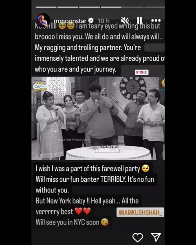Share the story via paper plane icon

(x=156, y=237)
